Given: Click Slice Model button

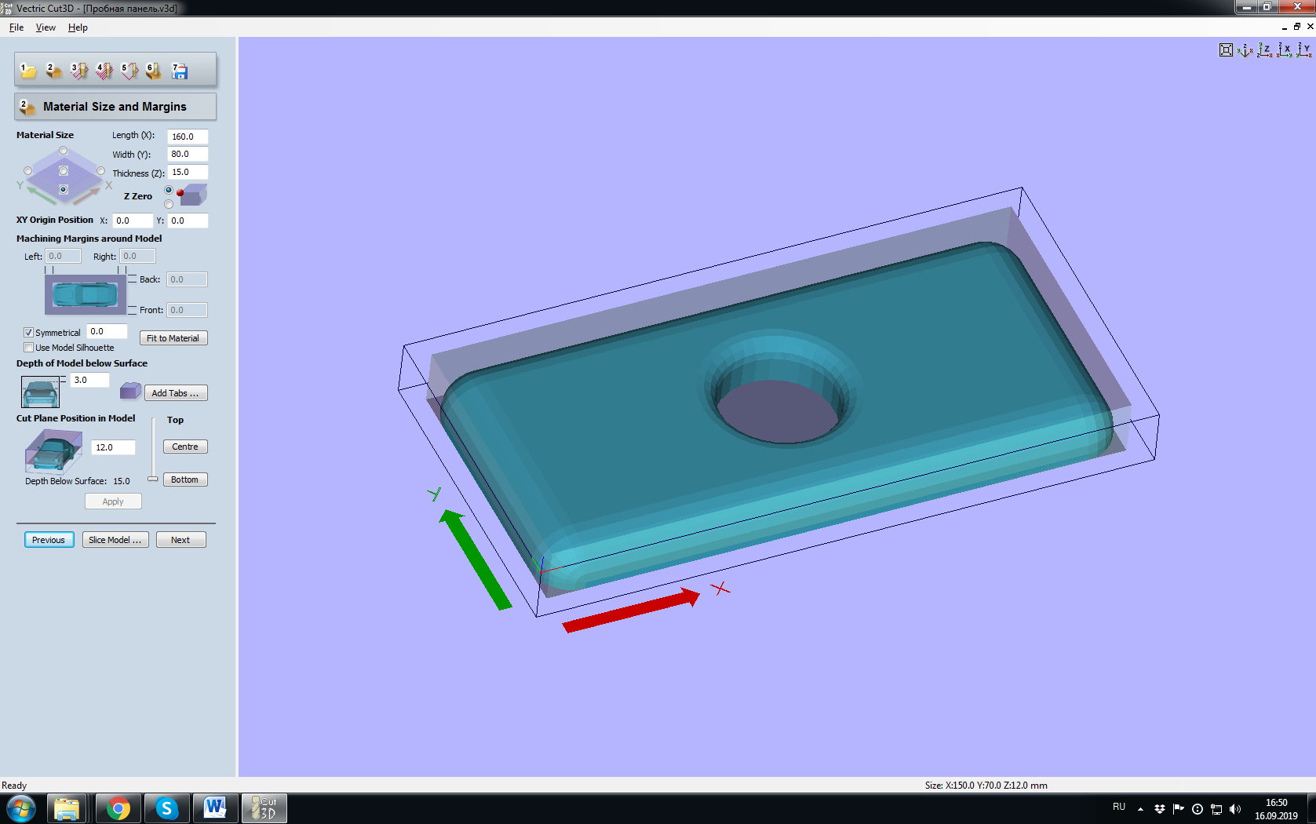Looking at the screenshot, I should coord(115,540).
